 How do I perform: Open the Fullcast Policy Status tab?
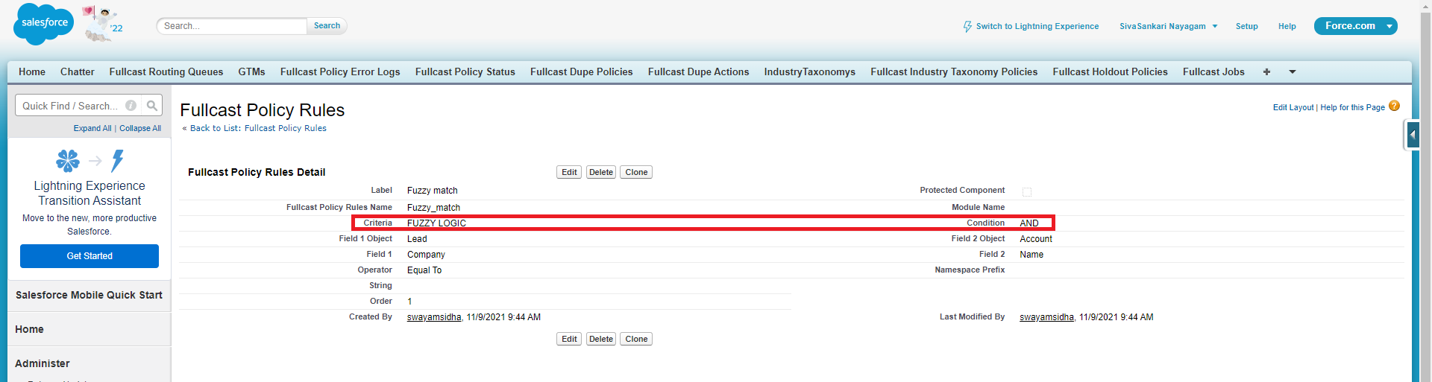465,71
